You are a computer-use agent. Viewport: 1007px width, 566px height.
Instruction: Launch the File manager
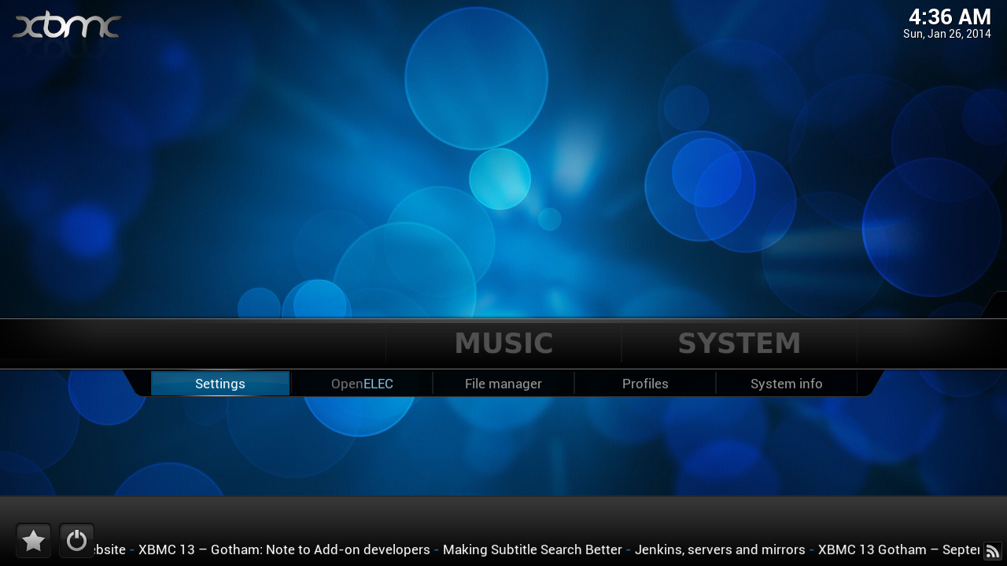tap(503, 384)
